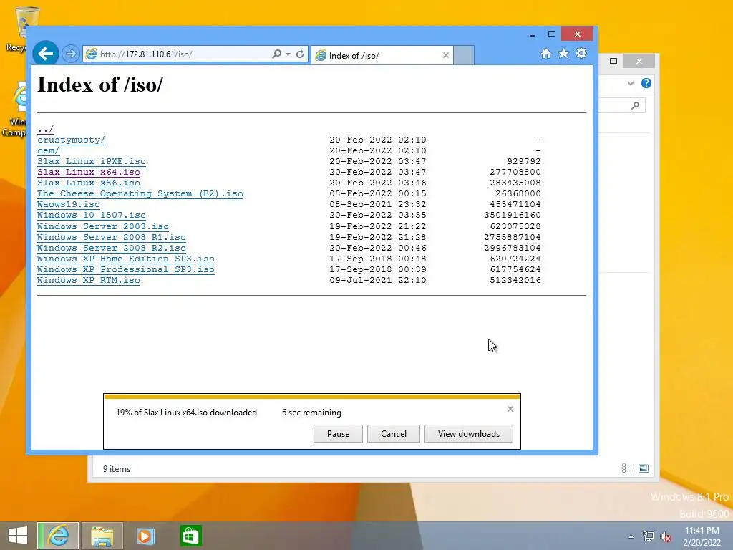
Task: Click the date 08-Sep-2021 23:32
Action: pos(378,204)
